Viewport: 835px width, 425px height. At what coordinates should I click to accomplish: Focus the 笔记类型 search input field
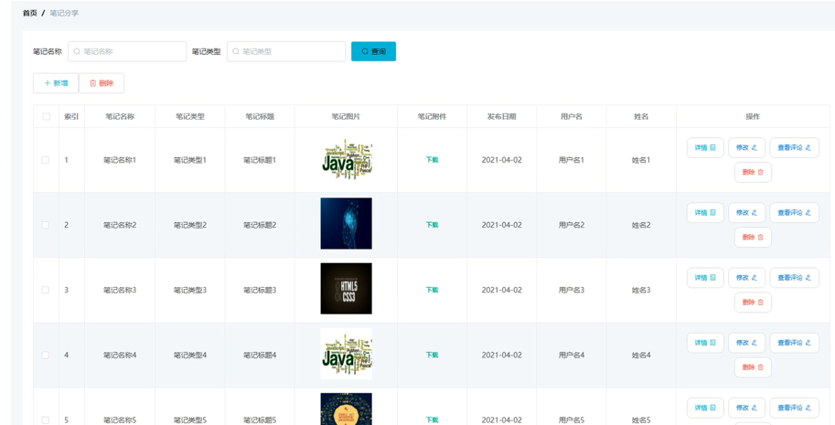click(x=286, y=51)
